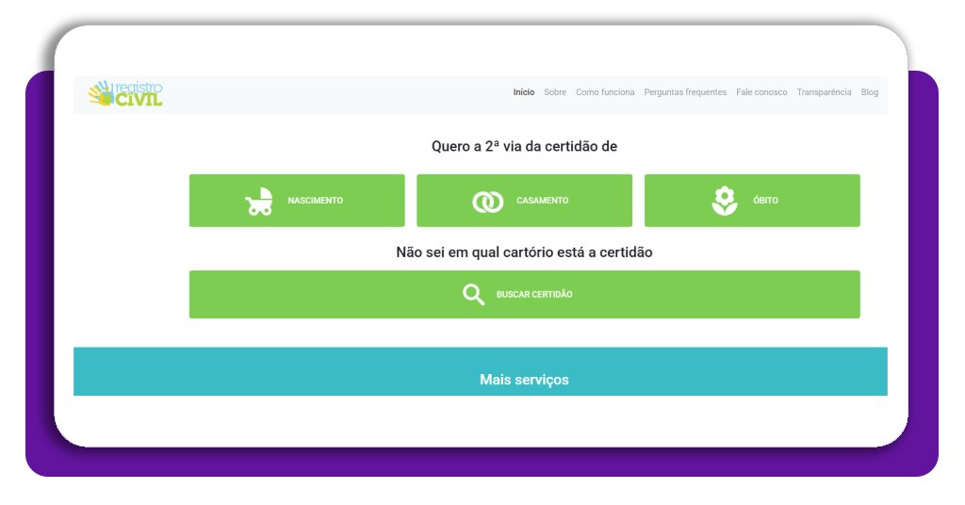Viewport: 965px width, 505px height.
Task: Select the baby stroller Nascimento icon
Action: point(259,201)
